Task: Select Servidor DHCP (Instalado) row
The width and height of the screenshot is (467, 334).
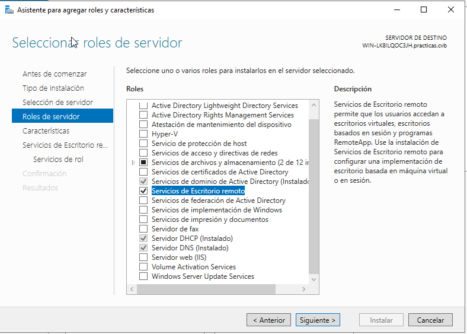Action: (192, 238)
